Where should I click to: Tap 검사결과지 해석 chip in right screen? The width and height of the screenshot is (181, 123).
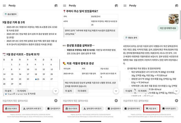click(132, 109)
